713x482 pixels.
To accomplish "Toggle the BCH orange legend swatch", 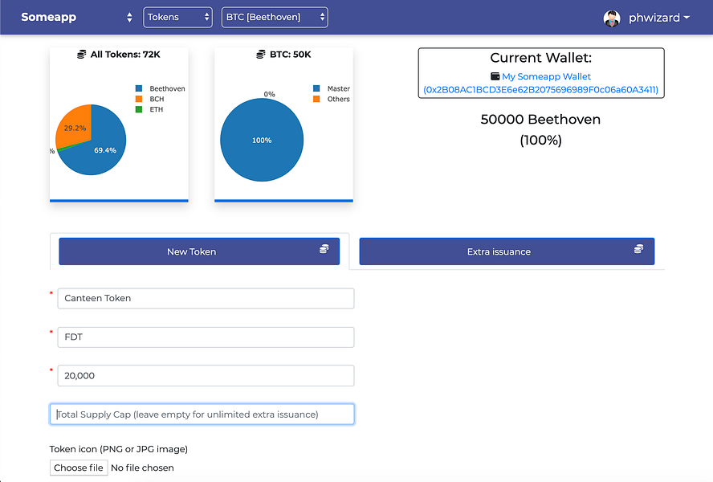I will tap(139, 99).
